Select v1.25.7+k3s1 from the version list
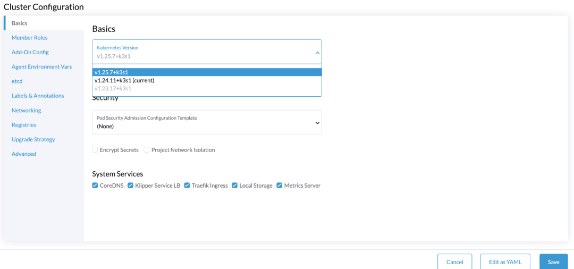Viewport: 574px width, 269px height. (207, 72)
